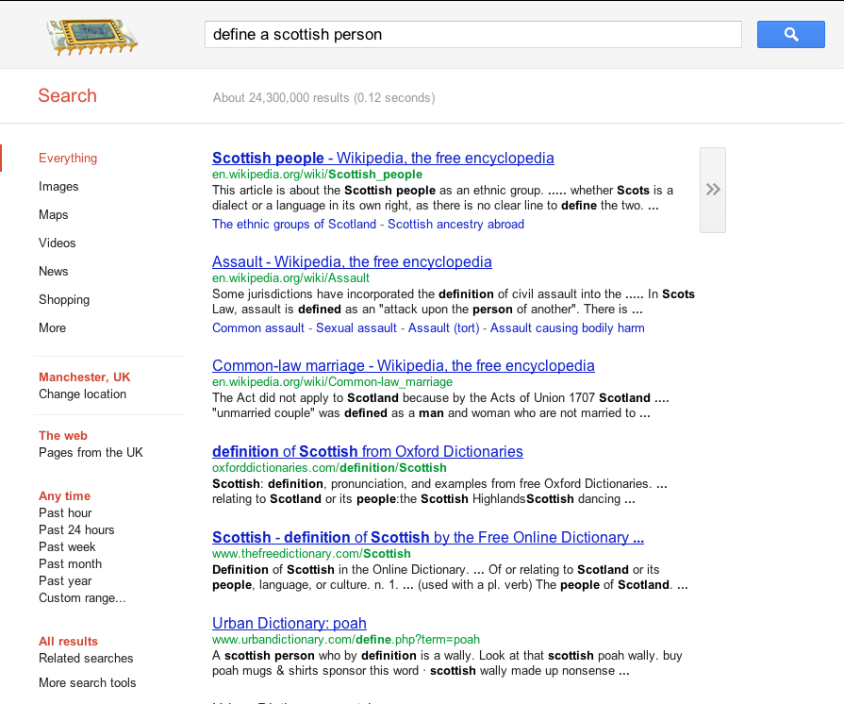Select the Everything search filter

click(68, 158)
